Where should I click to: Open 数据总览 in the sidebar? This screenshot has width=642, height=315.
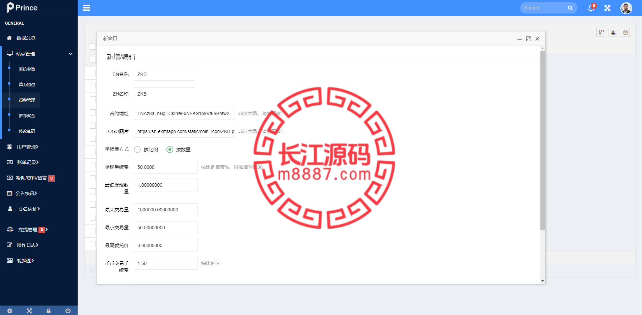coord(26,38)
